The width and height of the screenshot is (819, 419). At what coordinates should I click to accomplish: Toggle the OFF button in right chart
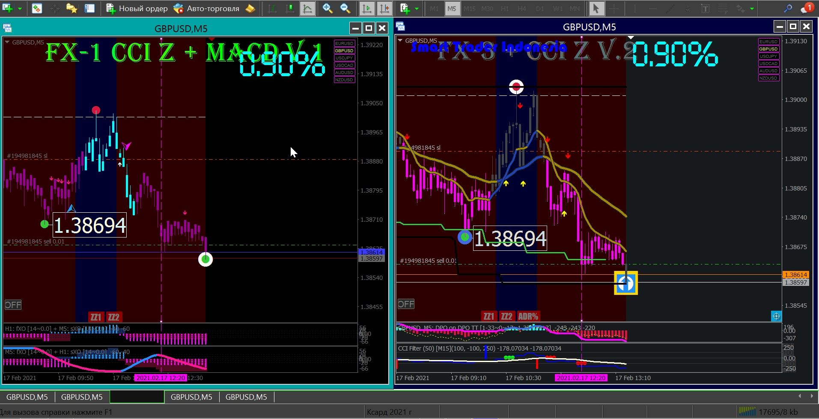tap(406, 304)
